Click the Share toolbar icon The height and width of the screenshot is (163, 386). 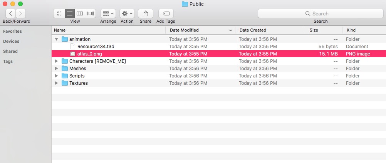[145, 13]
